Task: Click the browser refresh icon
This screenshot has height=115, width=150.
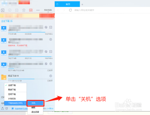Action: point(70,10)
